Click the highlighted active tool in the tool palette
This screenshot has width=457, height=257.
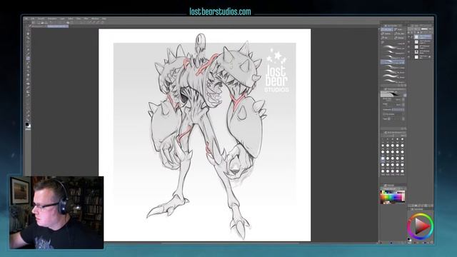tap(28, 59)
